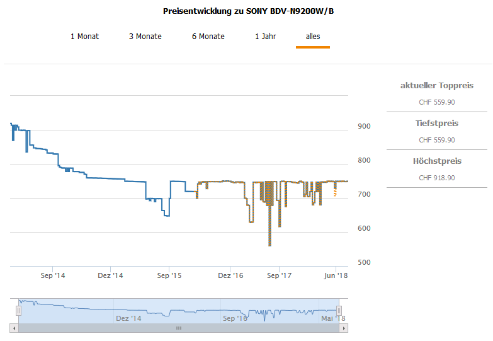Click the horizontal scrollbar thumb grip

pos(179,328)
